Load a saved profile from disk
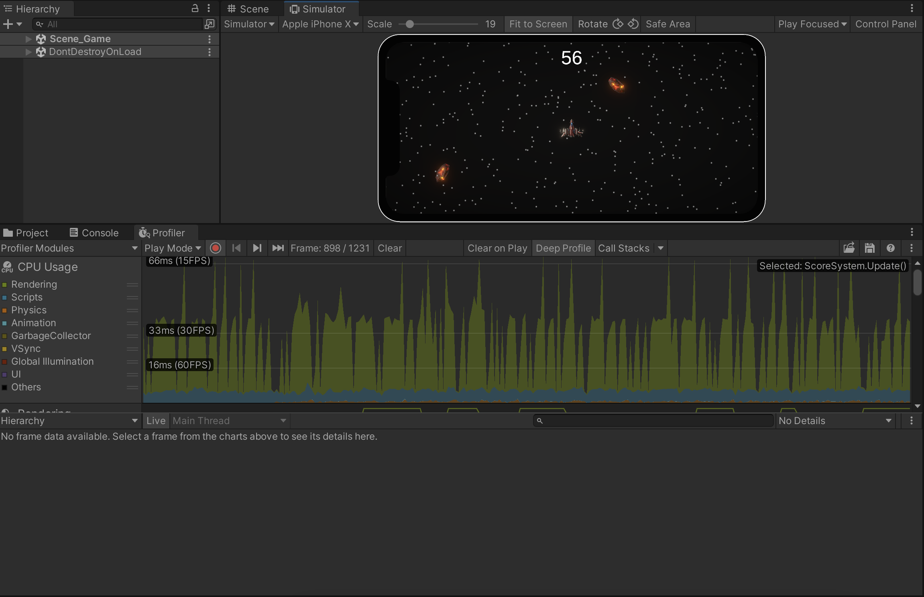Viewport: 924px width, 597px height. [849, 248]
